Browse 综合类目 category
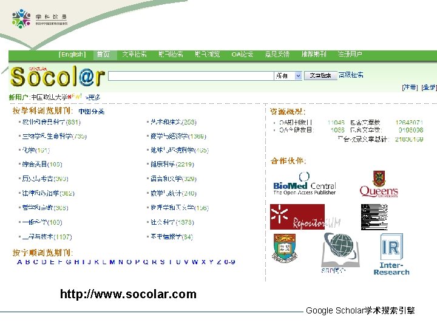437x328 pixels. click(42, 164)
